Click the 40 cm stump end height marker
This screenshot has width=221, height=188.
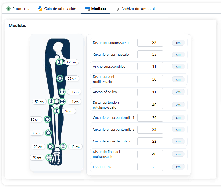coord(63,147)
